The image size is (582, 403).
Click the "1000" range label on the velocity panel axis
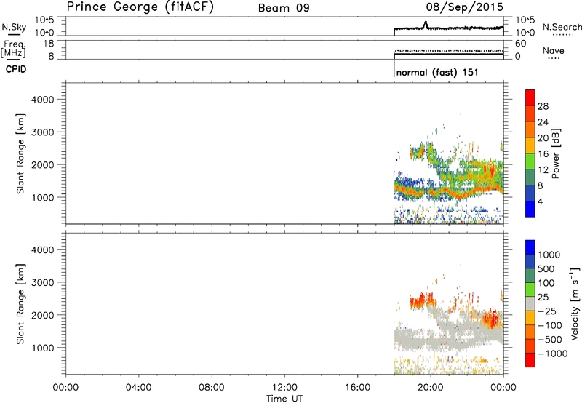click(43, 348)
